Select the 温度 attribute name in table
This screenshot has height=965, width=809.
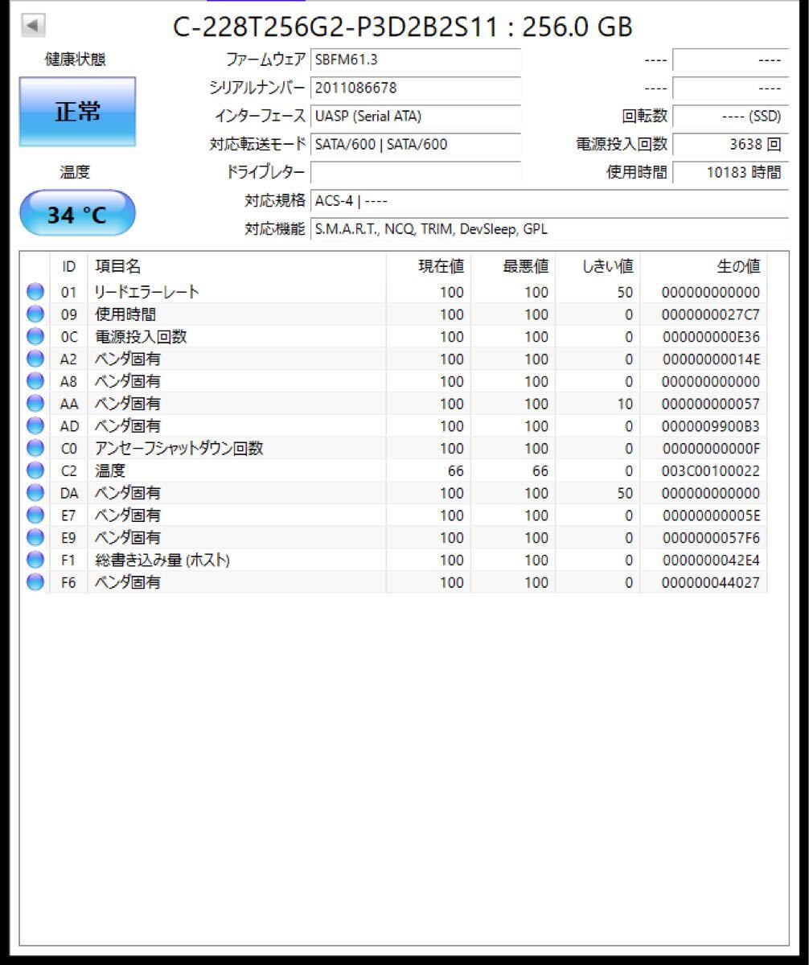tap(110, 470)
